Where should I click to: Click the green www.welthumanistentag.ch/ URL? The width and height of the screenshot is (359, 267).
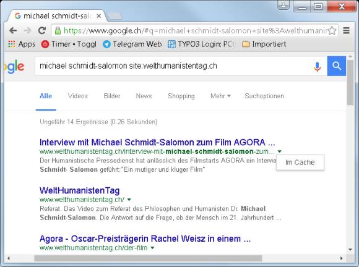click(x=82, y=200)
